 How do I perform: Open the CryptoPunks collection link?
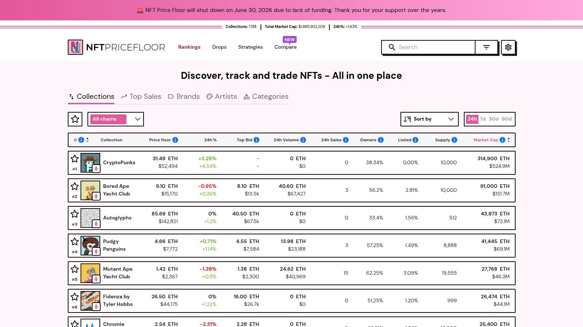tap(119, 162)
